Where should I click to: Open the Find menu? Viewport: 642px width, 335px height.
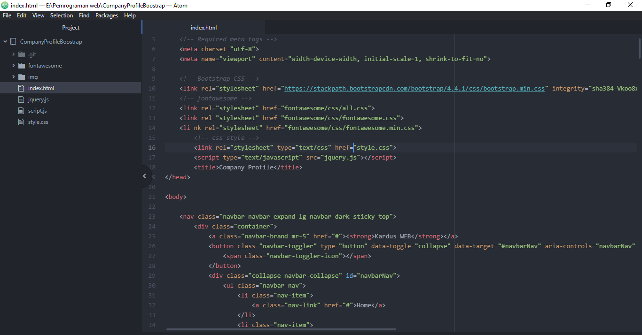[84, 15]
